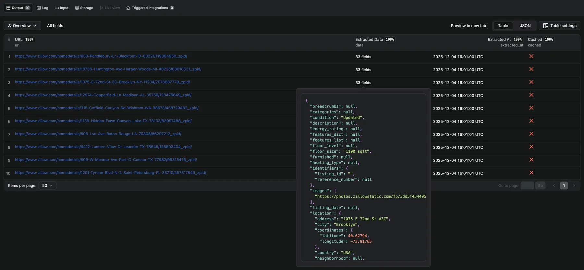The image size is (584, 270).
Task: Click the "condition": "Updated" JSON line
Action: click(337, 118)
